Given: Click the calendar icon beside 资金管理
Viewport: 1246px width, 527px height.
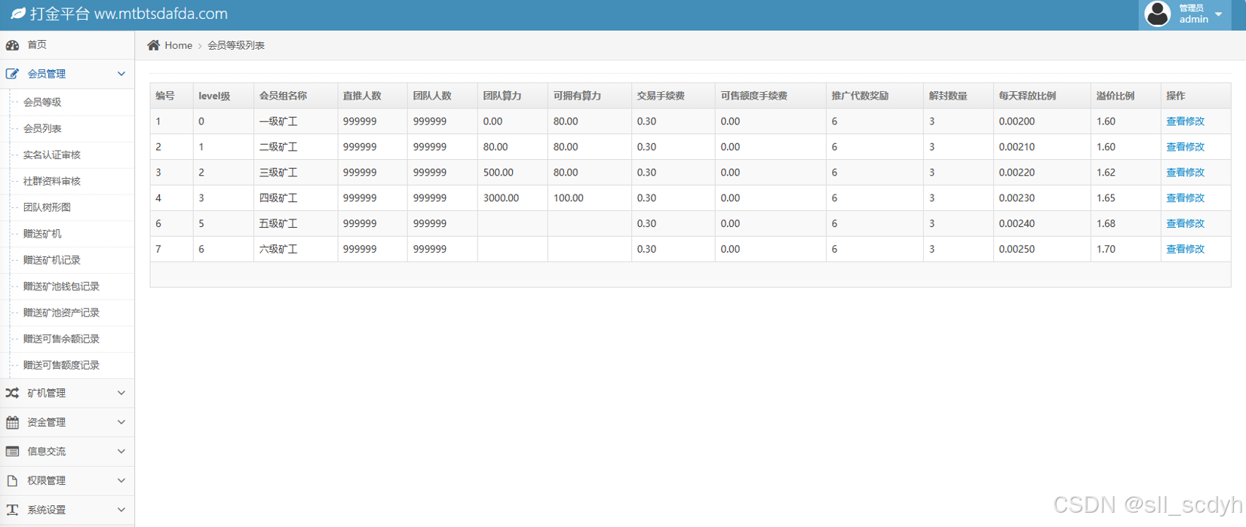Looking at the screenshot, I should pos(12,422).
